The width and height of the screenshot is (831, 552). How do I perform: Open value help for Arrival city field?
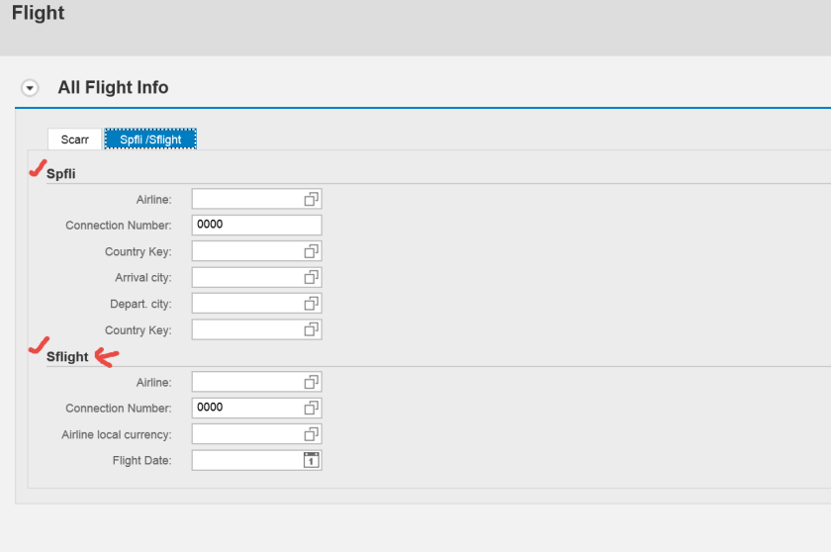click(311, 277)
